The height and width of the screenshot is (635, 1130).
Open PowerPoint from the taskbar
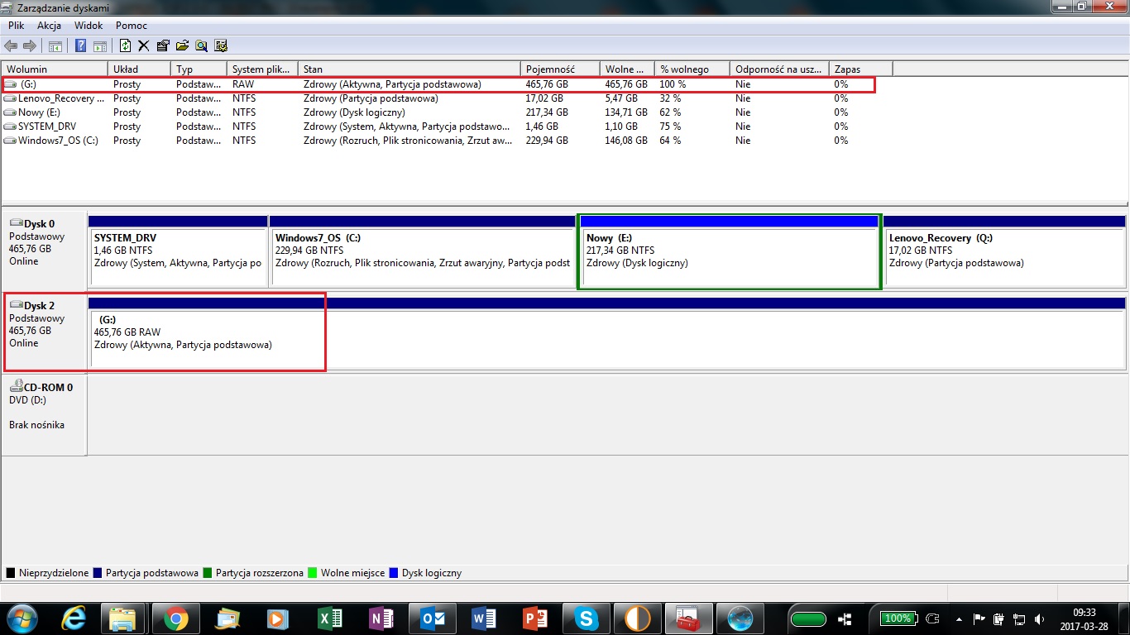534,618
